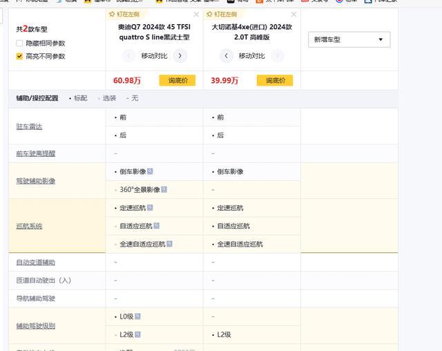Remove the 奥迪Q7 column with its X
The image size is (442, 351).
tap(196, 15)
